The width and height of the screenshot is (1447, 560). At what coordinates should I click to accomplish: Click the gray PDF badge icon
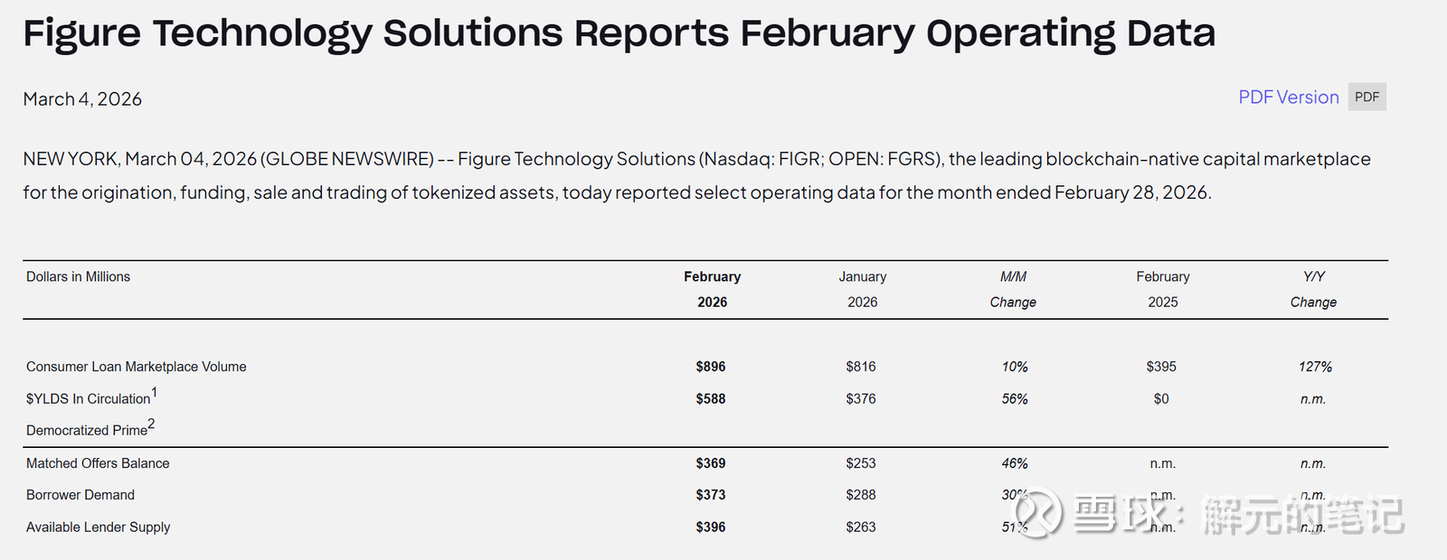(1367, 98)
